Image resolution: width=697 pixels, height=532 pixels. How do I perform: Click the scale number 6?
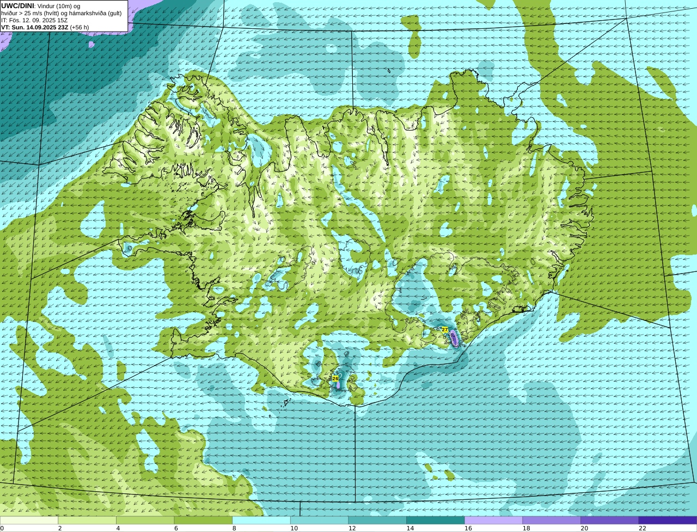[176, 528]
